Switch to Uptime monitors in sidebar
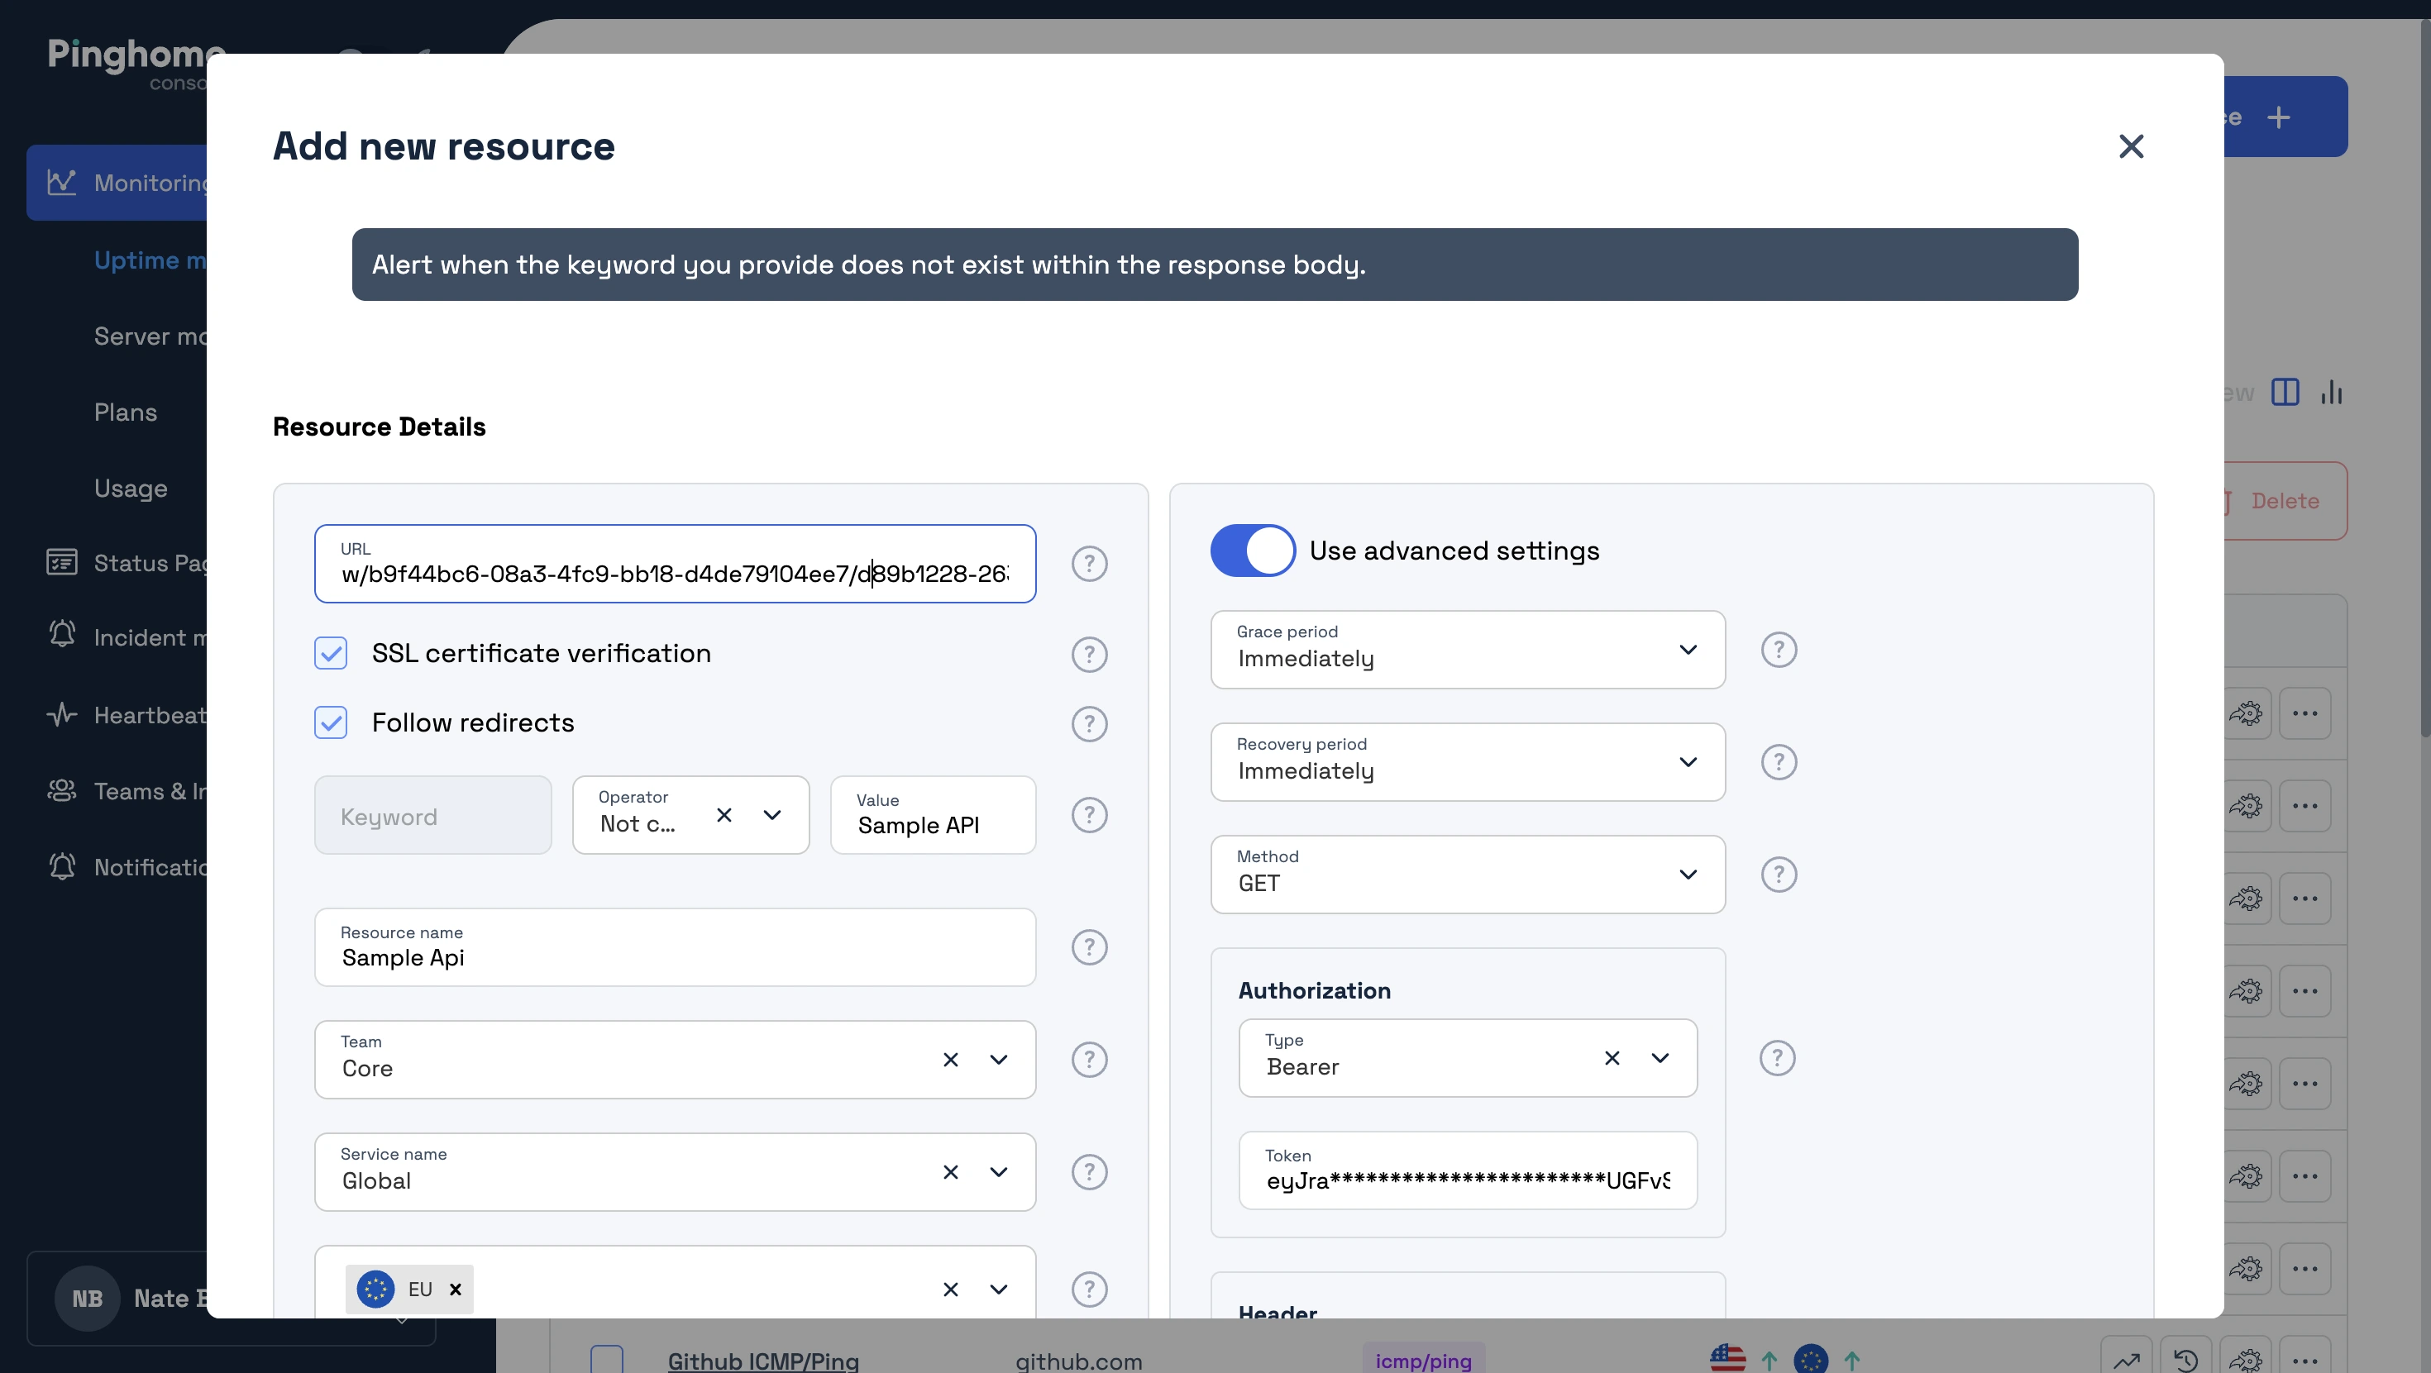 click(x=151, y=260)
